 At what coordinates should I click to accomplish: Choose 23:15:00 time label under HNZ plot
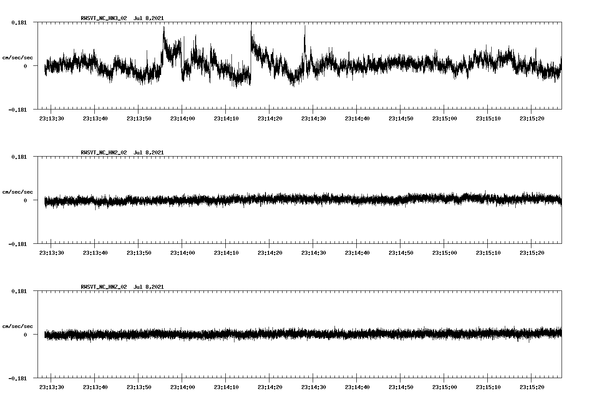click(x=445, y=387)
